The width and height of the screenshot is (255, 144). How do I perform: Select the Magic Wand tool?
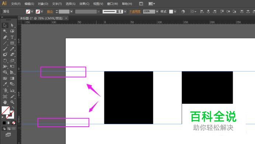point(5,31)
